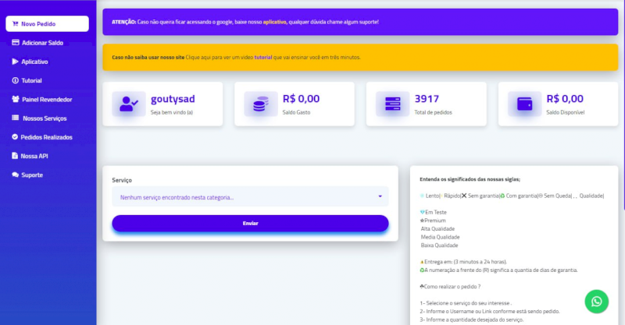This screenshot has height=325, width=625.
Task: Click the wallet icon on the Saldo Disponível card
Action: [524, 104]
